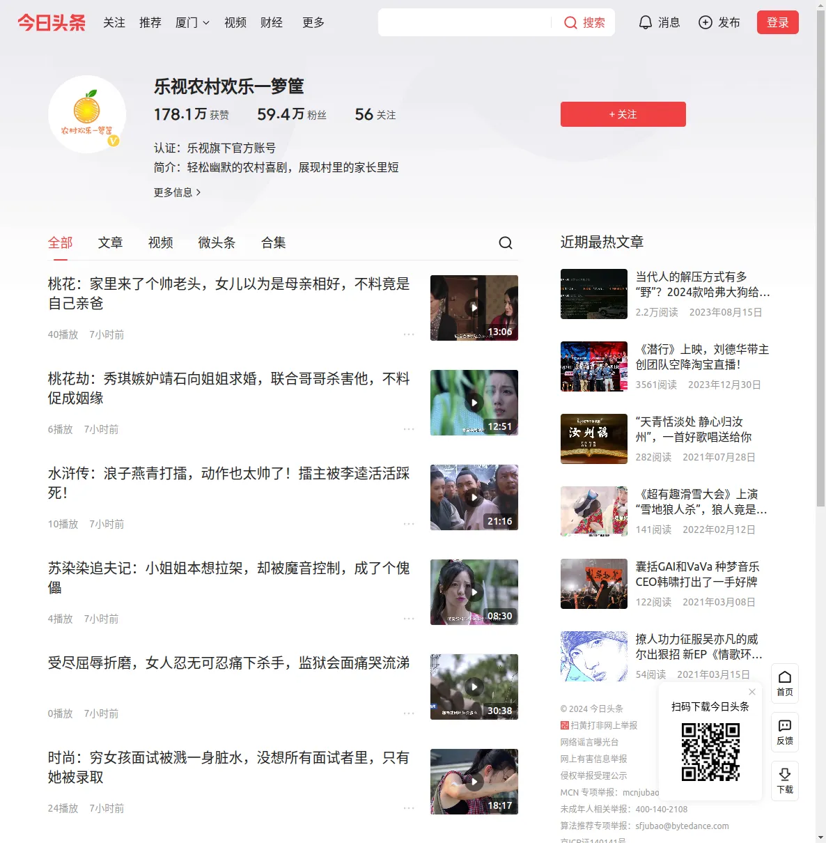This screenshot has width=826, height=843.
Task: Click thumbnail for 滑雪大会 article
Action: coord(594,511)
